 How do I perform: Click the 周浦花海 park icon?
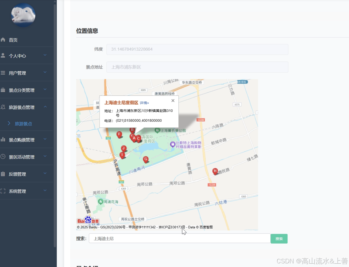point(101,201)
